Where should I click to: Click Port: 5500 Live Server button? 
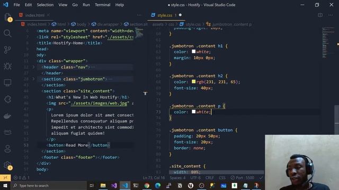coord(243,178)
